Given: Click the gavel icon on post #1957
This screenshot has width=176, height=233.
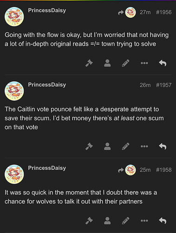Looking at the screenshot, I should click(x=89, y=146).
